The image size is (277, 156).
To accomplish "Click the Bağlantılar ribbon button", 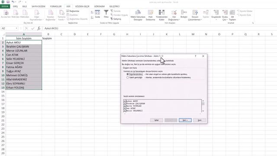I will 73,11.
